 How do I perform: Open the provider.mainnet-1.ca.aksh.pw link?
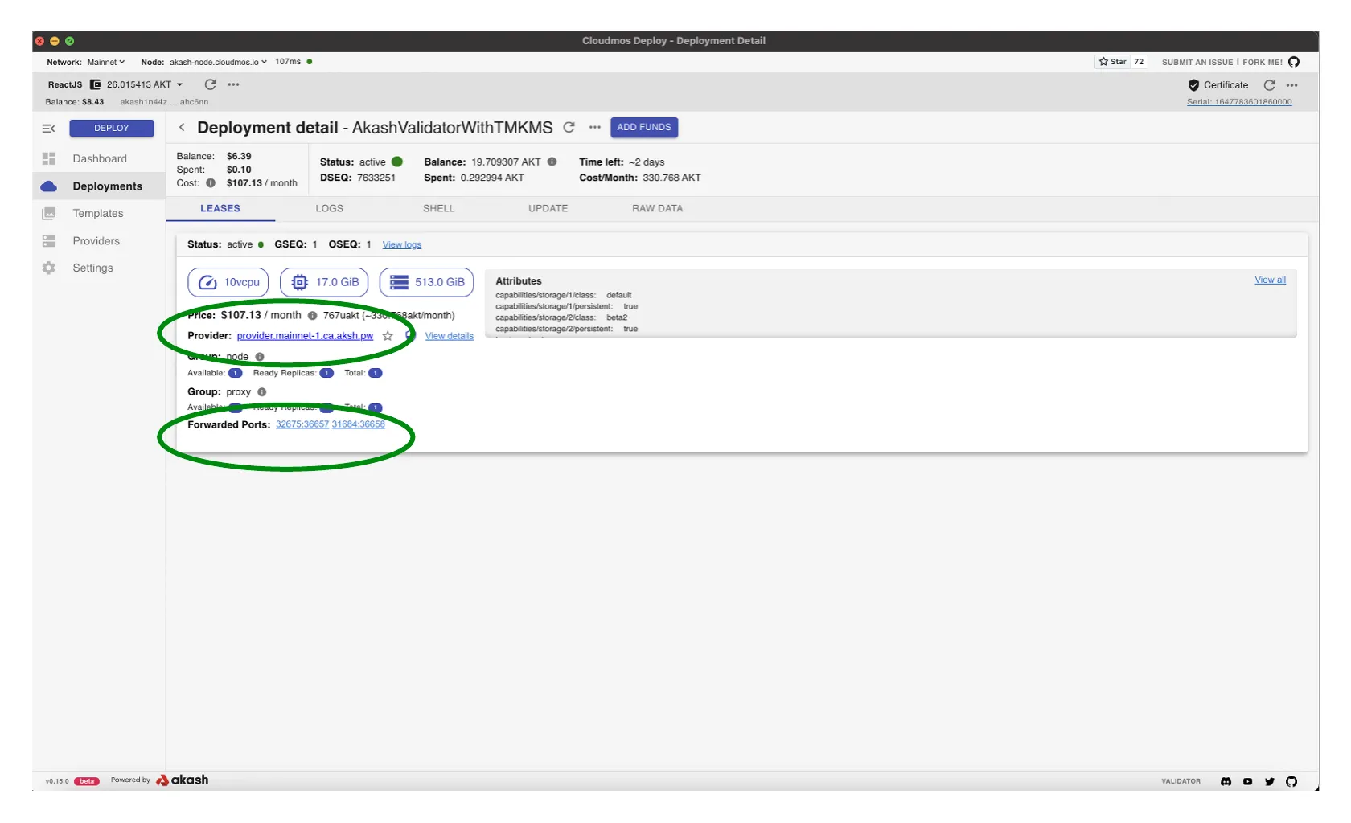(x=305, y=336)
